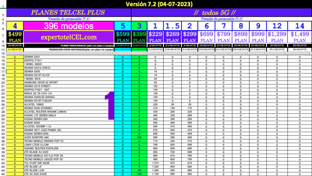This screenshot has height=176, width=312.
Task: Select the PLANES TELCEL PLUS header
Action: tap(69, 12)
